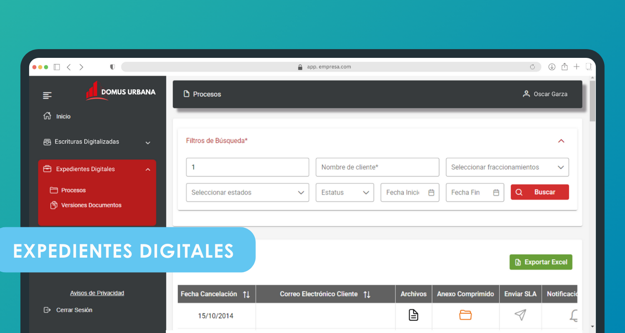625x333 pixels.
Task: Open Versiones Documentos in the sidebar
Action: (91, 205)
